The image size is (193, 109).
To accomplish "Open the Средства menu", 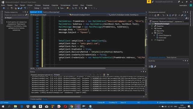I will coord(55,5).
